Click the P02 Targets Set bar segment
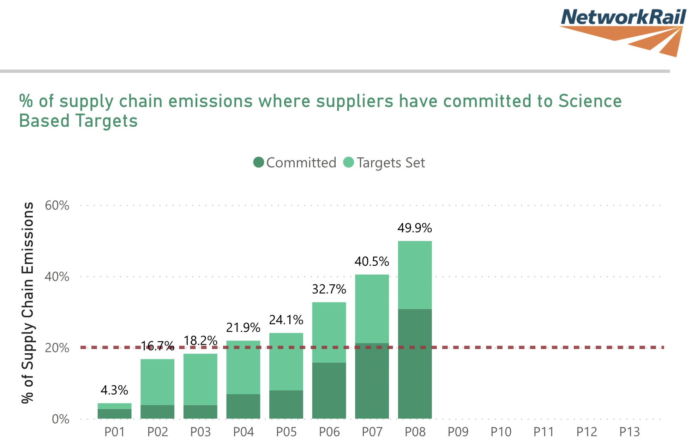The width and height of the screenshot is (691, 445). coord(157,382)
